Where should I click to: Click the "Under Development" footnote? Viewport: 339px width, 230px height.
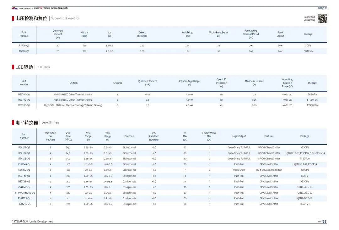pyautogui.click(x=41, y=221)
